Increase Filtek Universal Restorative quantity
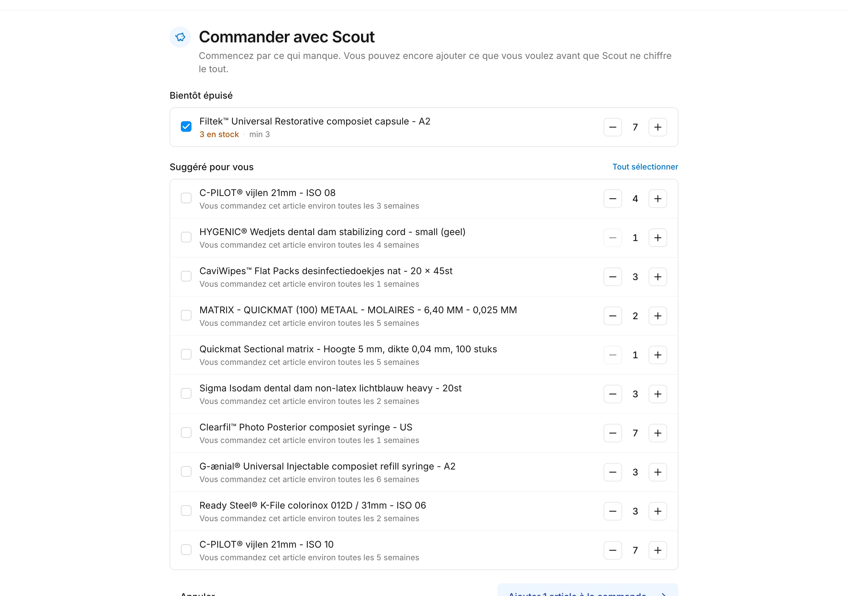Image resolution: width=848 pixels, height=596 pixels. coord(658,127)
